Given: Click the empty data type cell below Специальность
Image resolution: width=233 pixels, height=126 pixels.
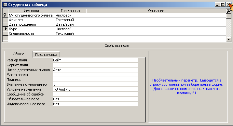Looking at the screenshot, I should click(70, 38).
